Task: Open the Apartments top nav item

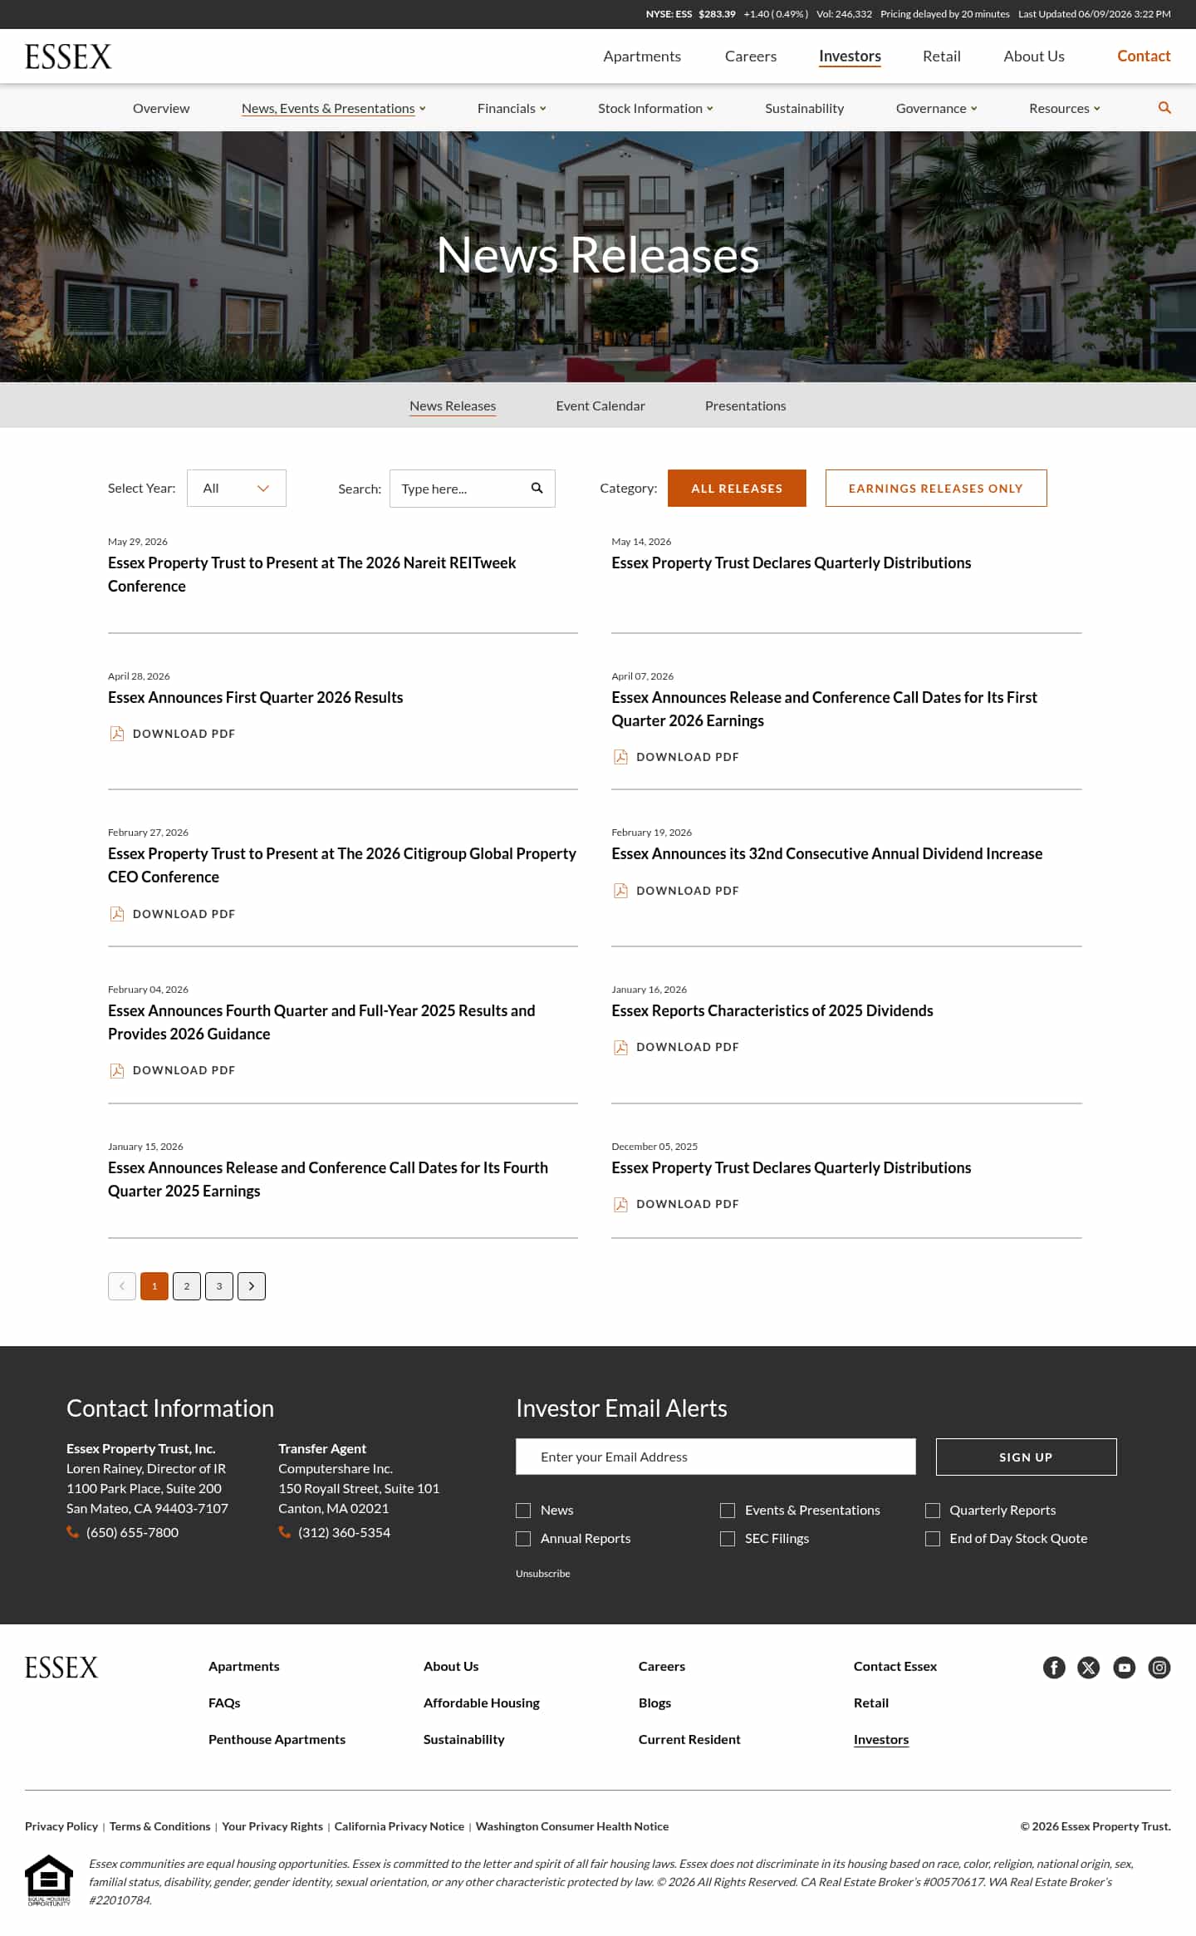Action: point(642,57)
